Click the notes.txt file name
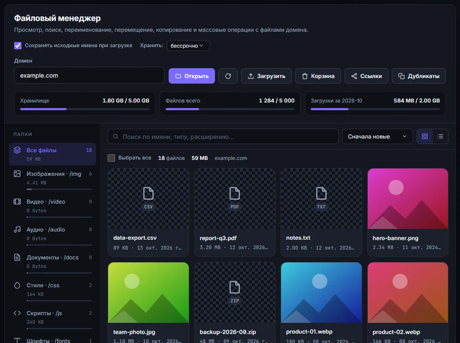Viewport: 460px width, 343px height. coord(298,238)
